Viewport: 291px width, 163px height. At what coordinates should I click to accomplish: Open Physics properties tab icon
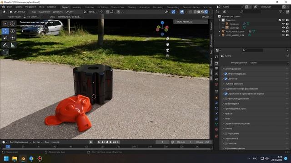coord(216,114)
